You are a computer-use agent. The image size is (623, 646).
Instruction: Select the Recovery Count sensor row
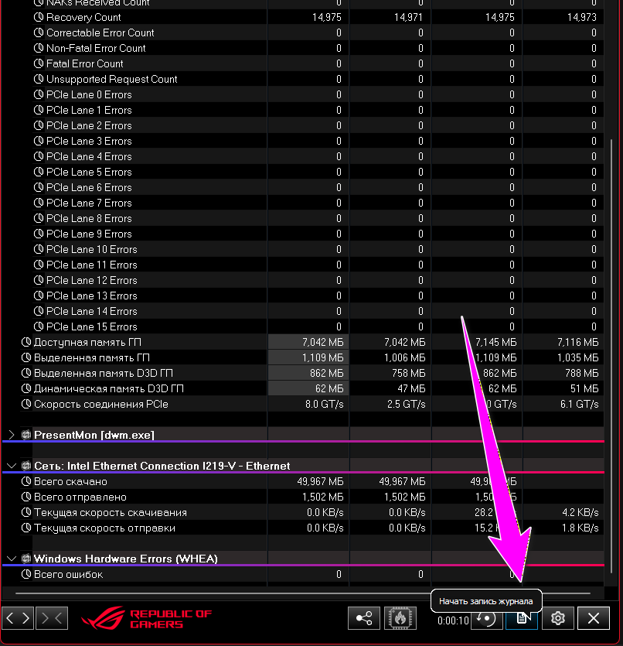coord(83,17)
